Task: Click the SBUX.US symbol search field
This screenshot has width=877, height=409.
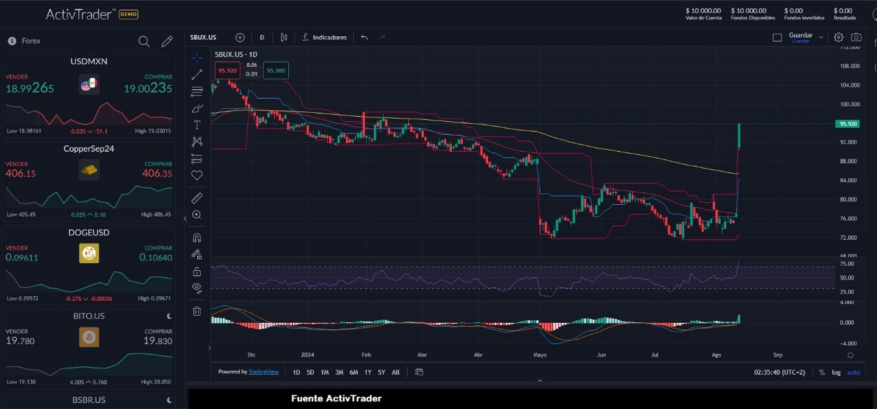Action: pos(203,38)
